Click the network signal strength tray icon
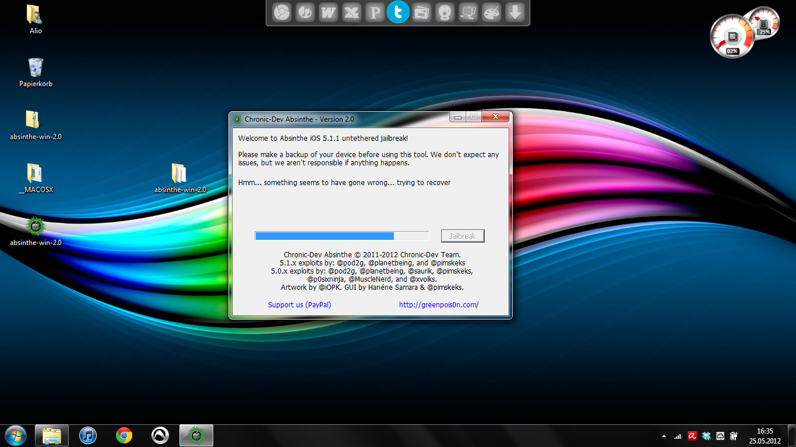 click(x=678, y=435)
